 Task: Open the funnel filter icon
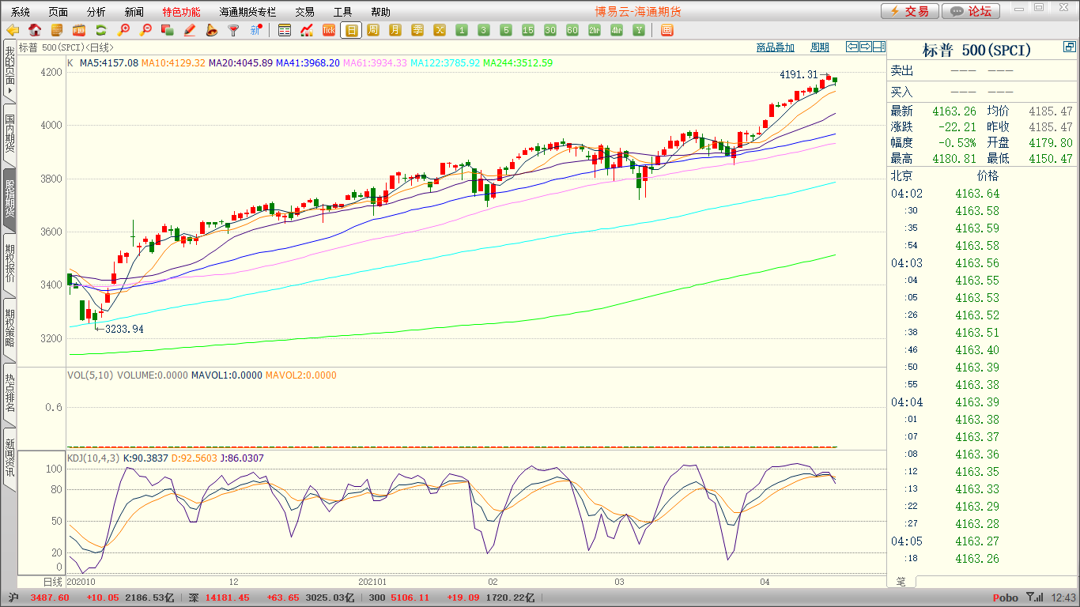coord(233,30)
